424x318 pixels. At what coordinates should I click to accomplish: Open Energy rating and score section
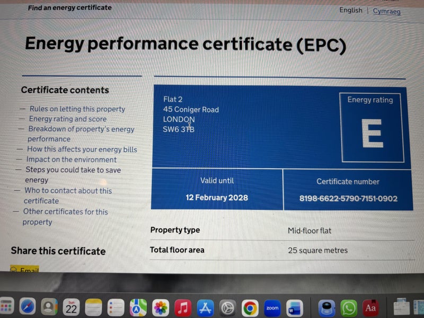[x=67, y=119]
